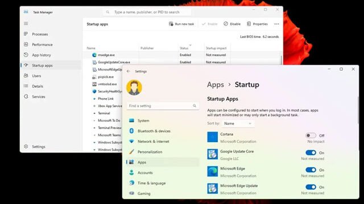
Task: Click the Cortana app icon in Settings
Action: point(212,137)
